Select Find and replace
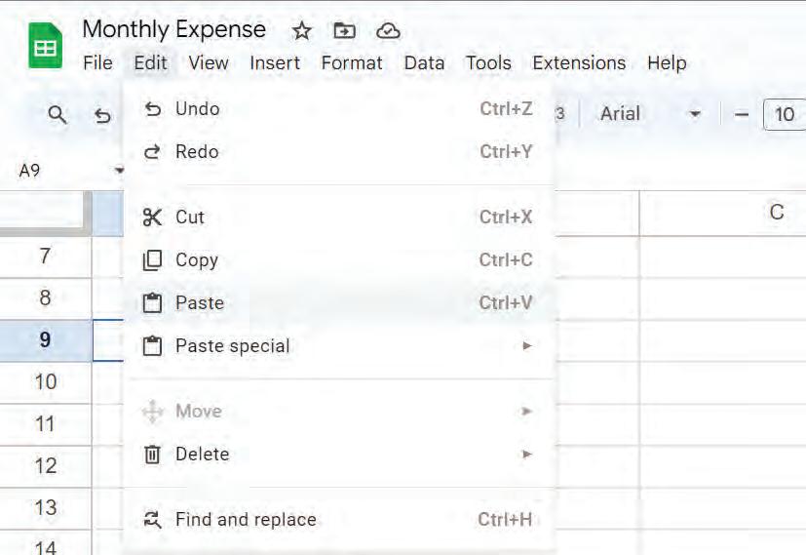The width and height of the screenshot is (806, 555). point(246,520)
